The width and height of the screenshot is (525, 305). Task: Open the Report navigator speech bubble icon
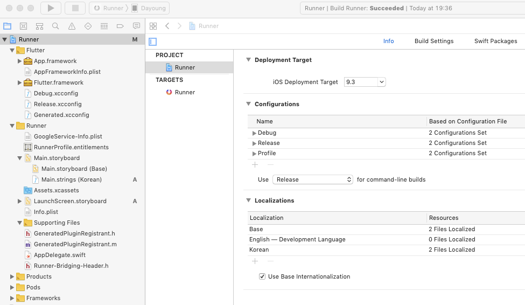[136, 26]
